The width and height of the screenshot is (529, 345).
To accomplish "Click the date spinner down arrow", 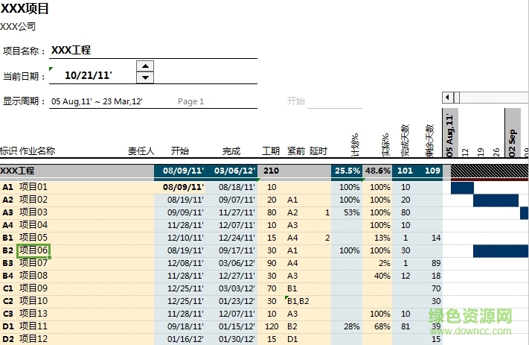I will (146, 77).
